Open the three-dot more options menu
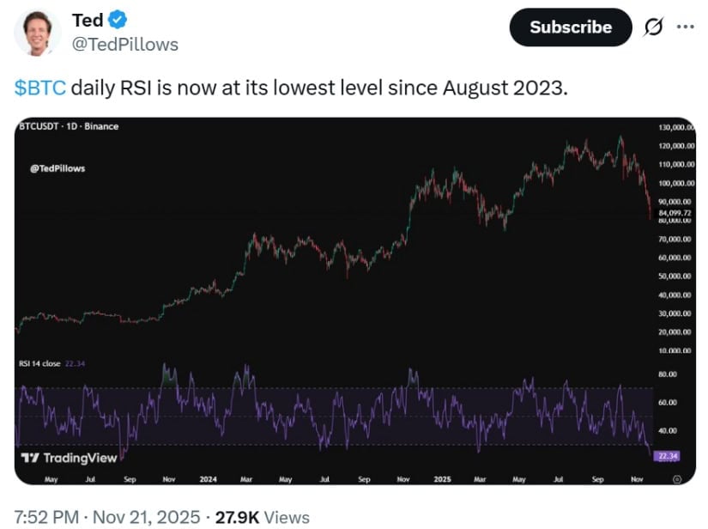 (x=685, y=27)
